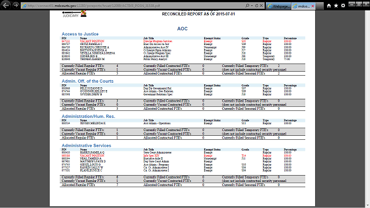Click the Grade header in Administration/Hum. Res.

tap(245, 121)
